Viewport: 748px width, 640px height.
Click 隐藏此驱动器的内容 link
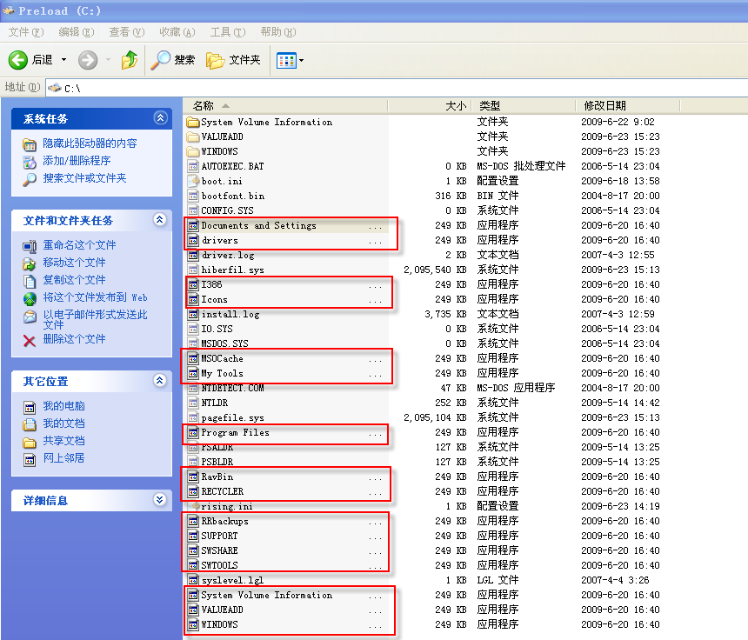(90, 143)
